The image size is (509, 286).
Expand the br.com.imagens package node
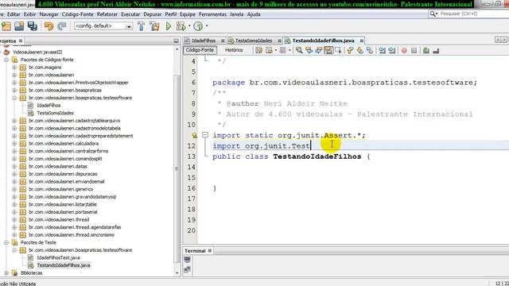[14, 67]
